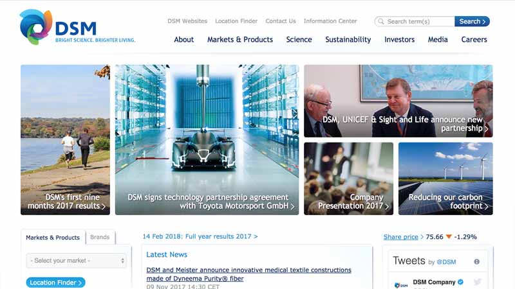Open the Information Center link
The width and height of the screenshot is (515, 289).
(x=330, y=21)
